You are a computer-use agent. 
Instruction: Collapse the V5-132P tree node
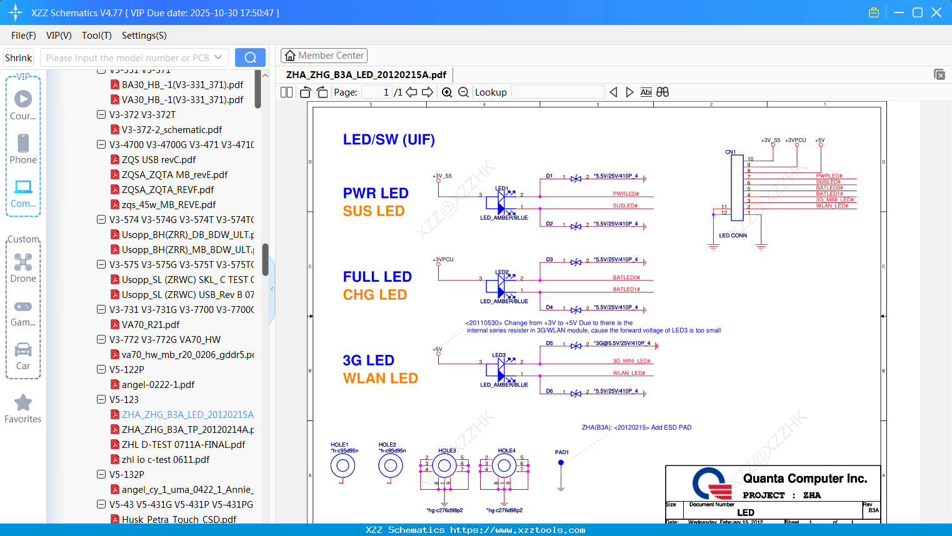101,474
